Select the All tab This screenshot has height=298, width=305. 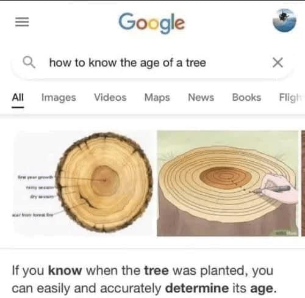click(x=18, y=97)
